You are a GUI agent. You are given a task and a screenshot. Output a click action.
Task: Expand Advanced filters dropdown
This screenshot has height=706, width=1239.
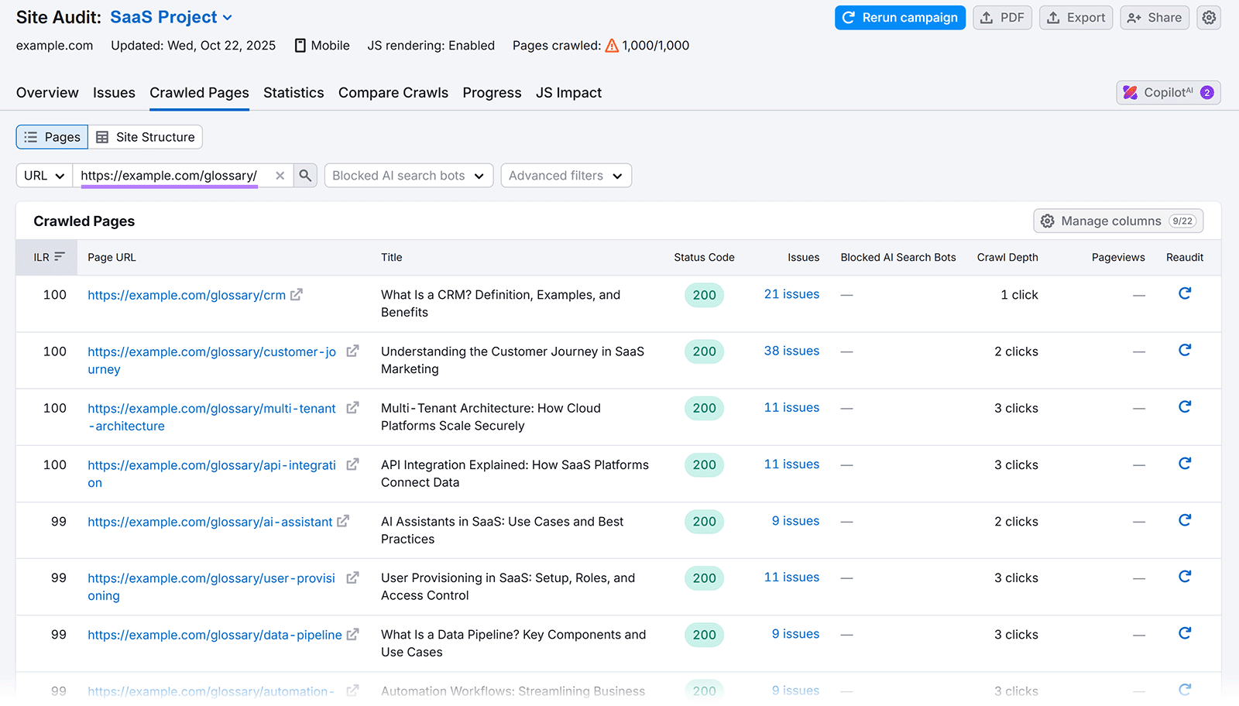click(x=566, y=176)
